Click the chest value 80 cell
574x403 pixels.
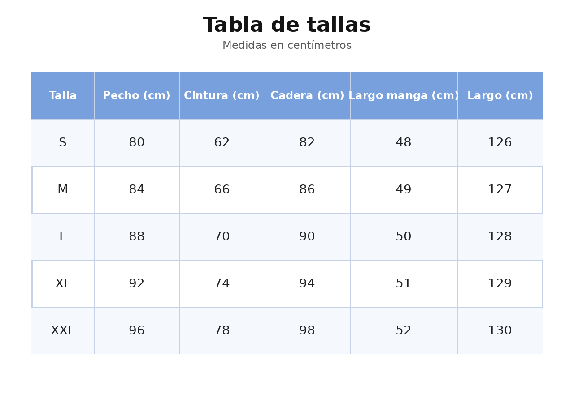[137, 143]
